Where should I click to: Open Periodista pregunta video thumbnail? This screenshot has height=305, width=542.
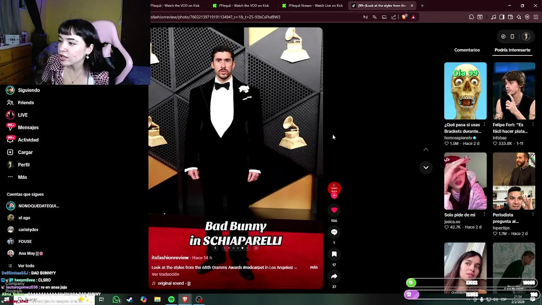(x=514, y=181)
